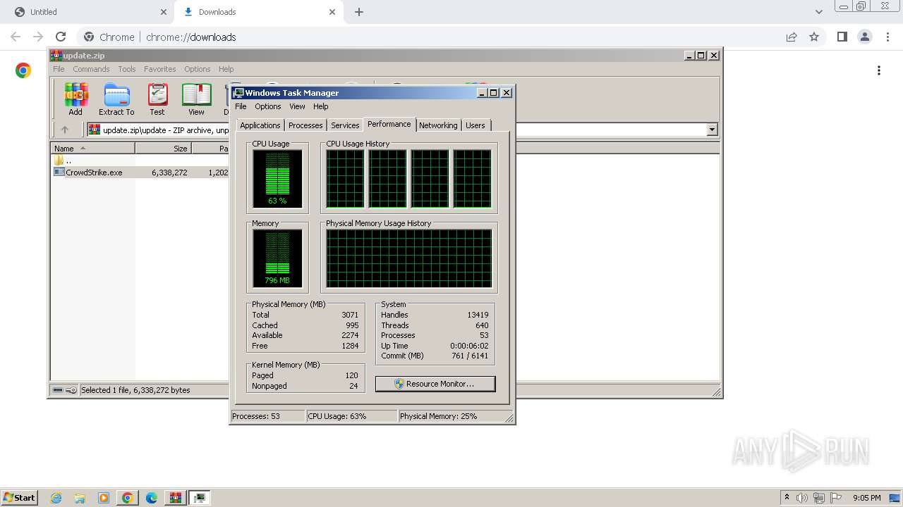The width and height of the screenshot is (903, 507).
Task: Open WinRAR Options menu
Action: (x=198, y=69)
